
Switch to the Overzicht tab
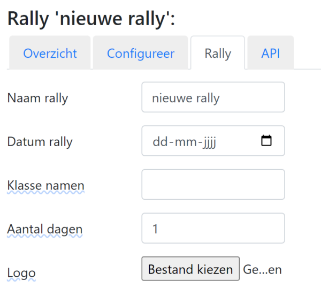50,54
